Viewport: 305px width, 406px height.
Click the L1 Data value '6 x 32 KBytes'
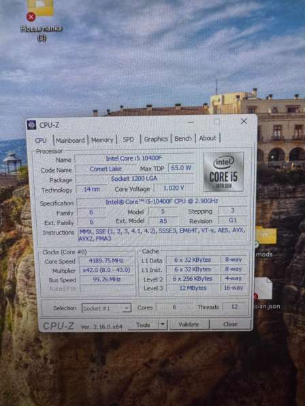click(193, 260)
